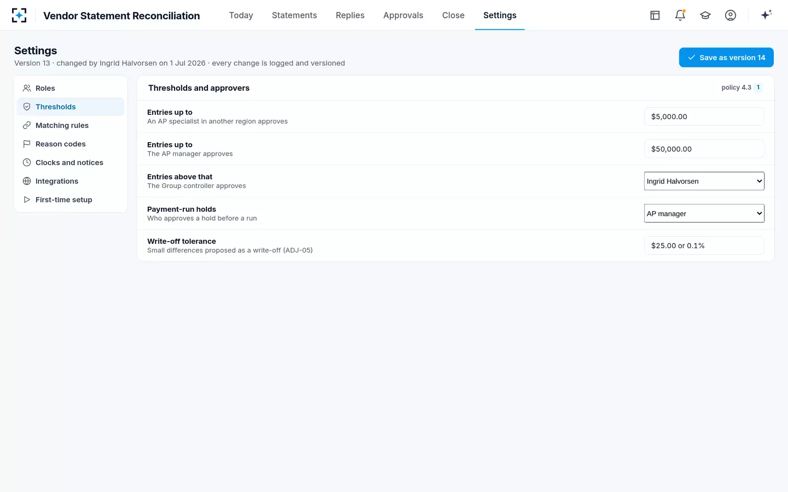
Task: Switch to the Today tab
Action: (x=241, y=15)
